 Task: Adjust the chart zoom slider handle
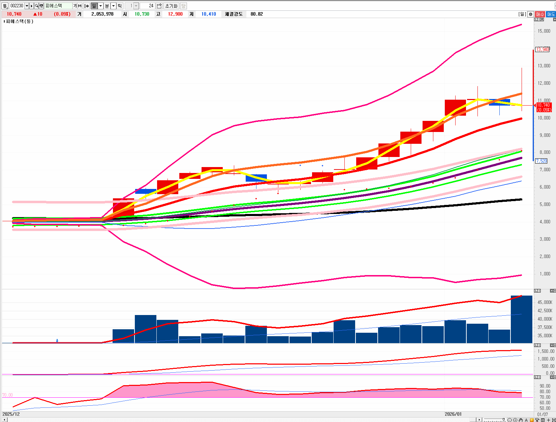click(504, 420)
